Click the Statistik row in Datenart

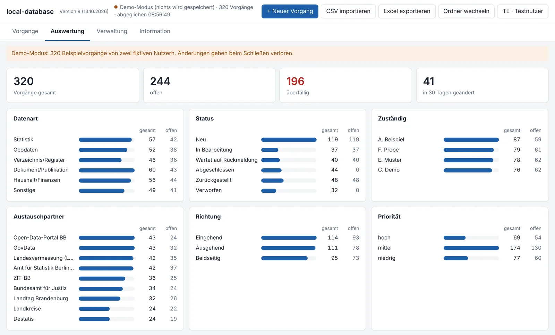point(95,140)
